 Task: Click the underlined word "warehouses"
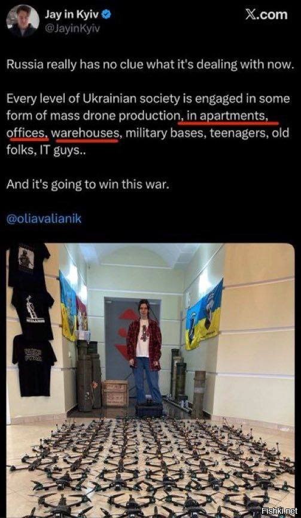coord(85,133)
